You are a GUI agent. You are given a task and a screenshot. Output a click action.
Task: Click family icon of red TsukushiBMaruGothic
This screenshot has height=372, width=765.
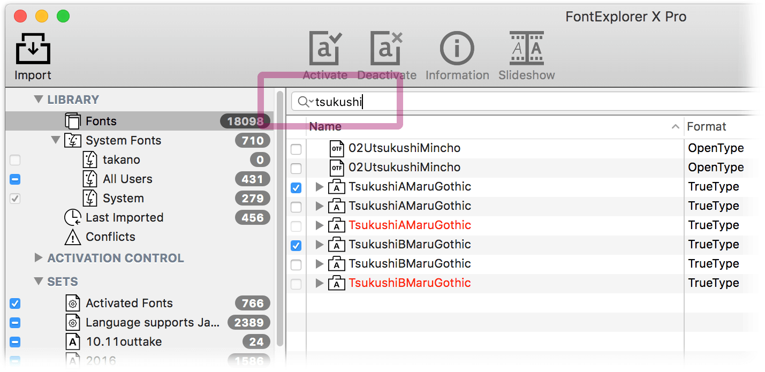click(336, 283)
